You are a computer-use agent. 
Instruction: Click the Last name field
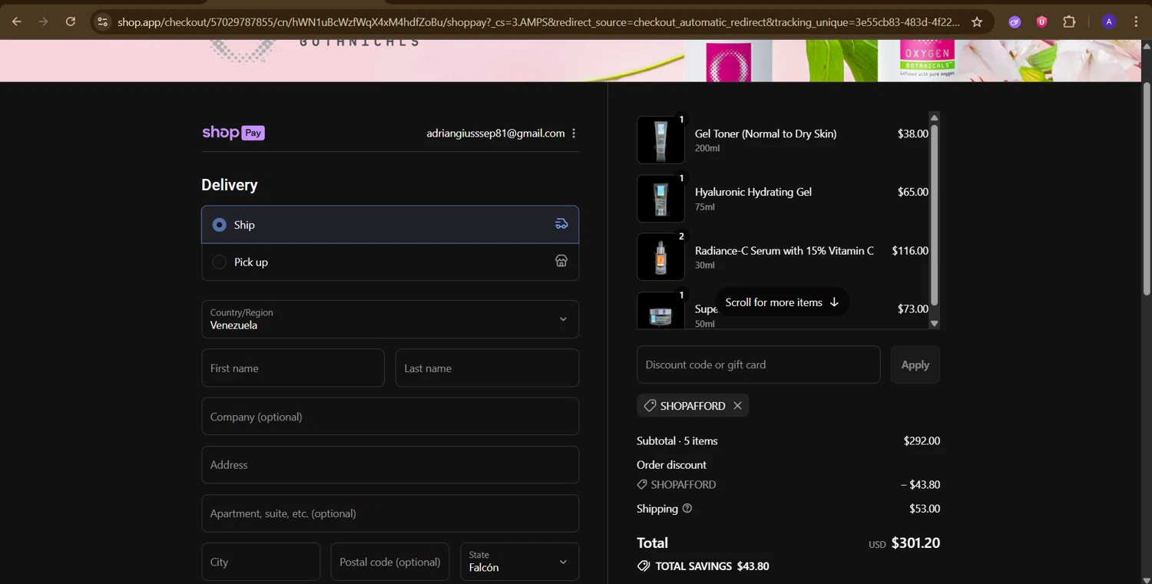pyautogui.click(x=487, y=368)
